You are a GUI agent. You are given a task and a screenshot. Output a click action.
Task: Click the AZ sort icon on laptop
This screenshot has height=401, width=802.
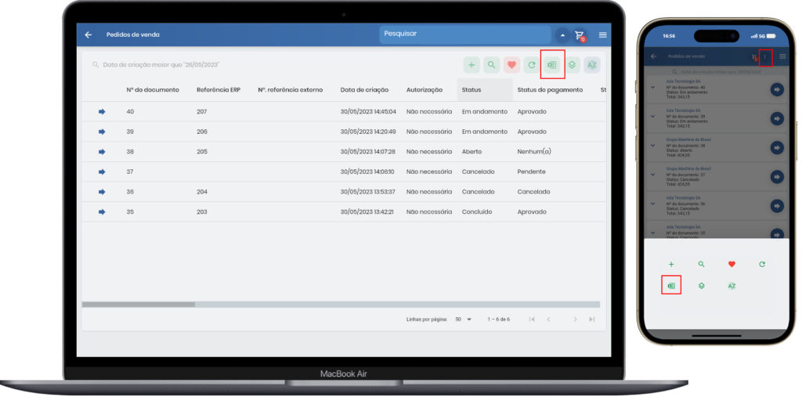click(x=592, y=65)
